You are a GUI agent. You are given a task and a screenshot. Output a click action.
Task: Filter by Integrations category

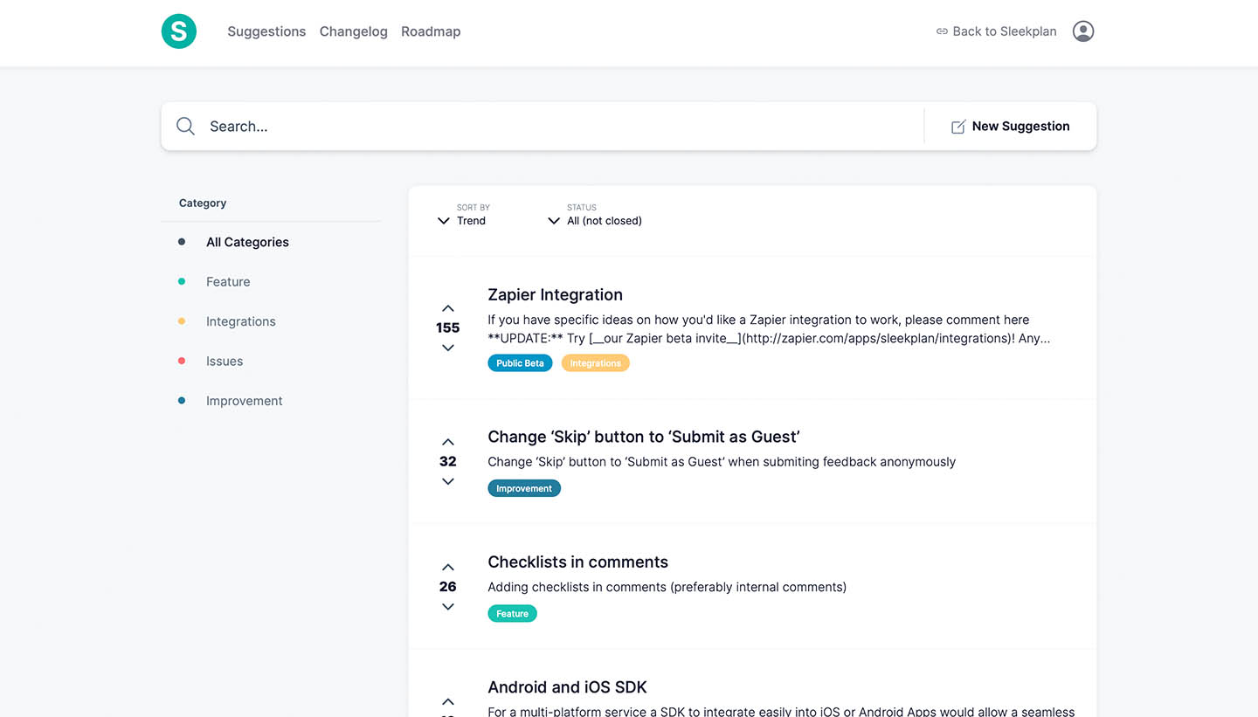pos(241,321)
